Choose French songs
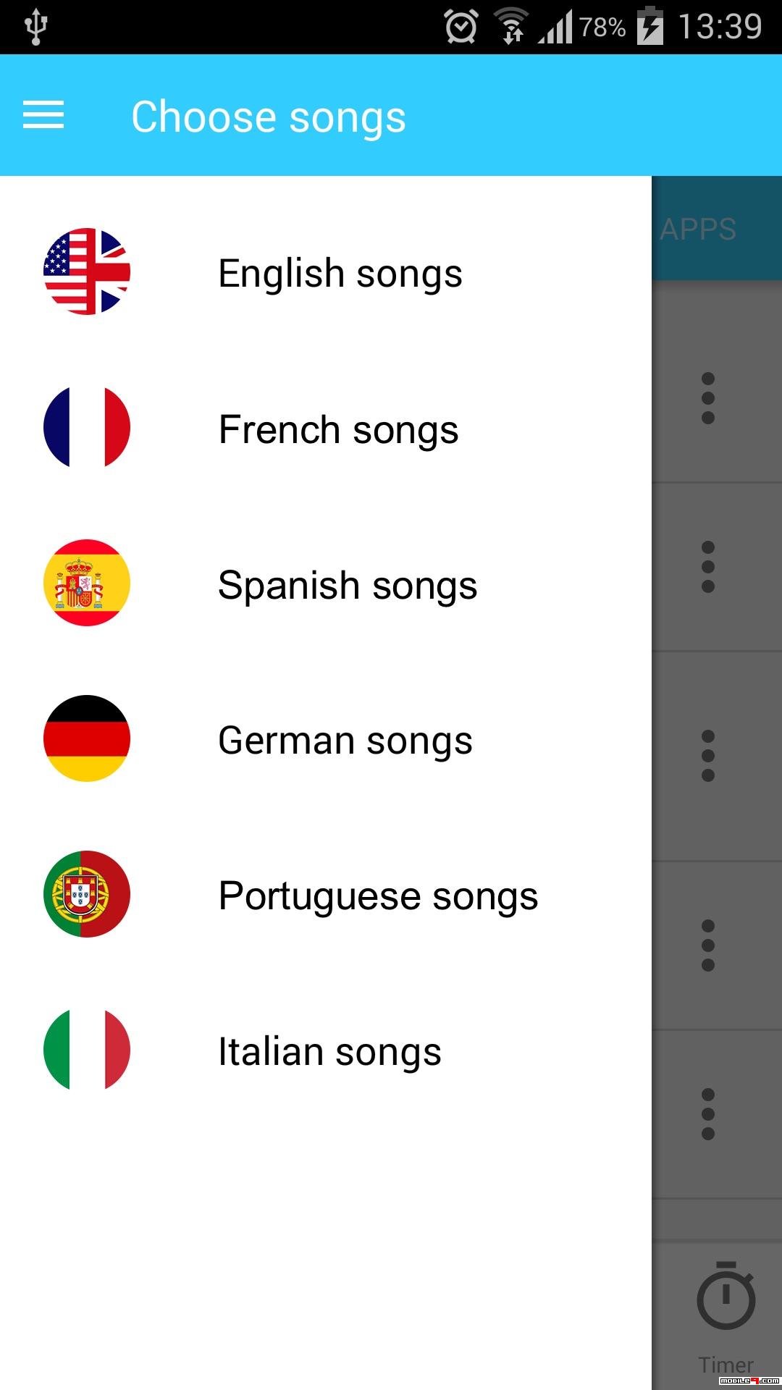Screen dimensions: 782x1390 pyautogui.click(x=338, y=430)
